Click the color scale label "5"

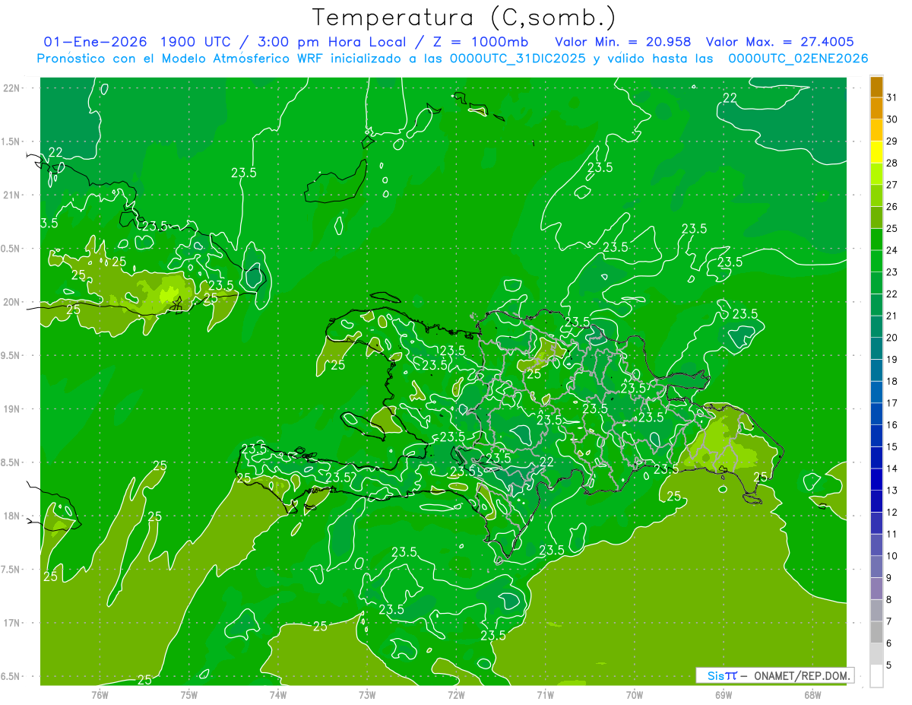pyautogui.click(x=889, y=665)
